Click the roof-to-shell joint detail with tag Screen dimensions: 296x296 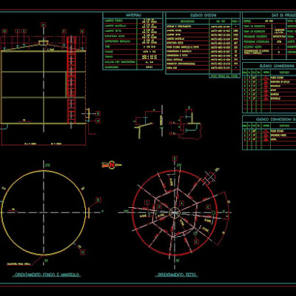(x=149, y=122)
